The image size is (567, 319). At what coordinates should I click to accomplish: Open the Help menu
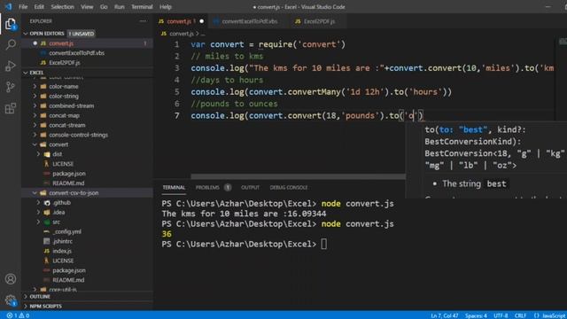166,6
